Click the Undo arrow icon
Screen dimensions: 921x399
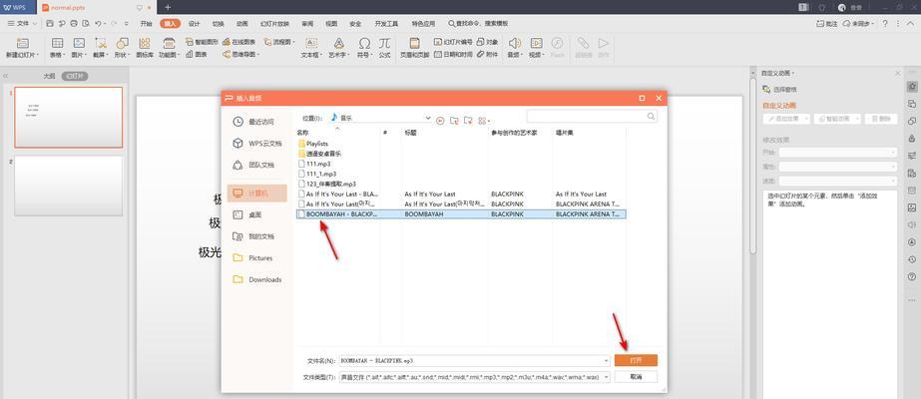point(98,24)
